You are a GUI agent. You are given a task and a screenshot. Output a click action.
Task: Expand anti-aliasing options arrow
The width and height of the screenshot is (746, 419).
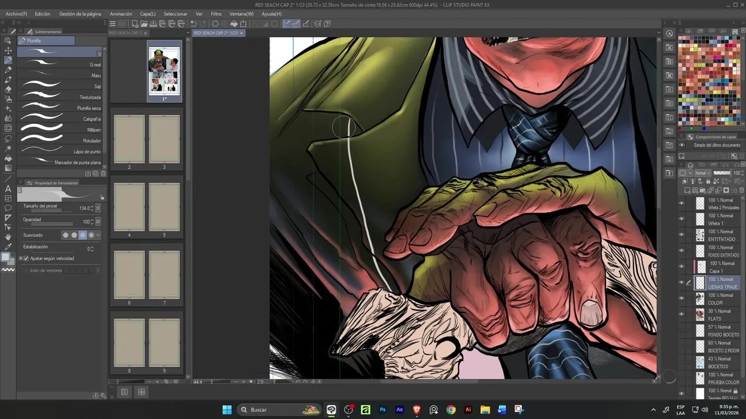(x=98, y=235)
